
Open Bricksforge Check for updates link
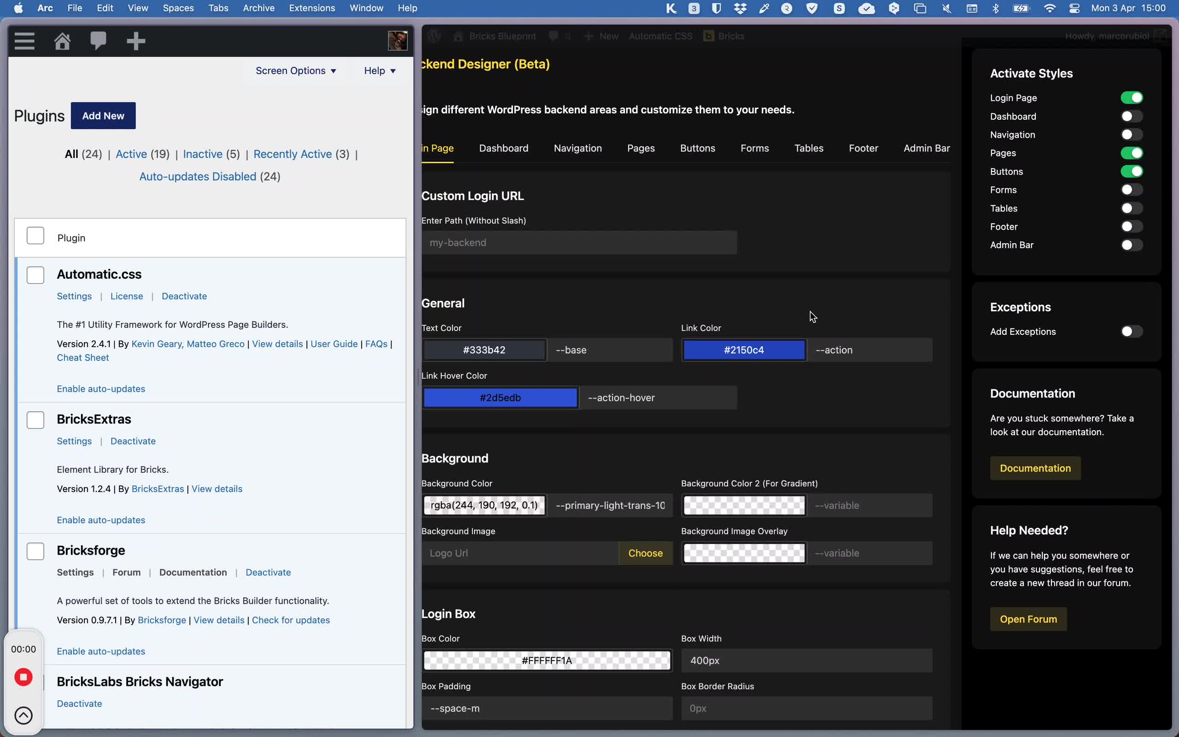tap(291, 620)
